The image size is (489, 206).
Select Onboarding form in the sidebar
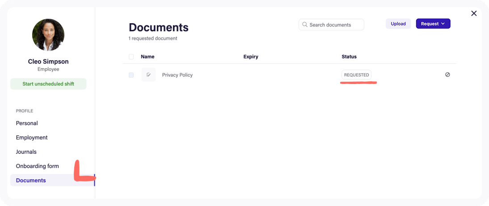tap(38, 166)
